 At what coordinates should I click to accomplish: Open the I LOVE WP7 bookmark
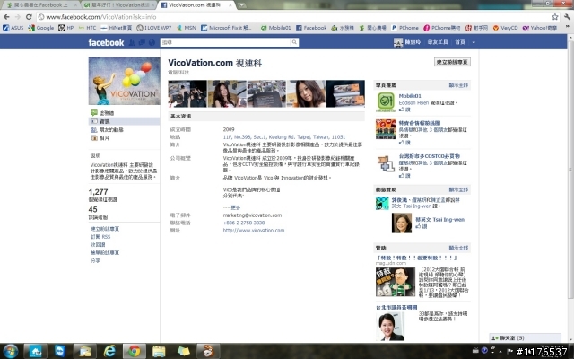[154, 28]
